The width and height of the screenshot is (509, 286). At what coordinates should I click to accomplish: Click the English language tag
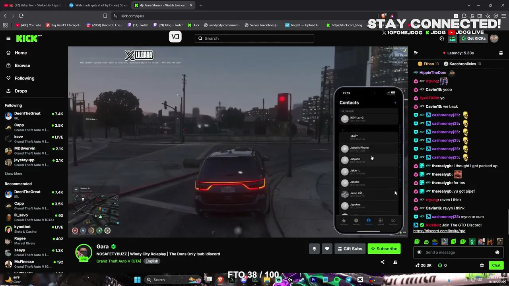coord(152,261)
